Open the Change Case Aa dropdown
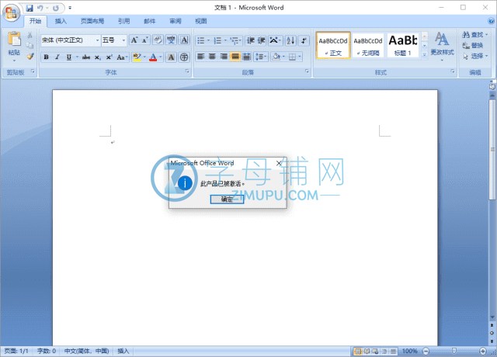This screenshot has height=357, width=497. tap(123, 57)
